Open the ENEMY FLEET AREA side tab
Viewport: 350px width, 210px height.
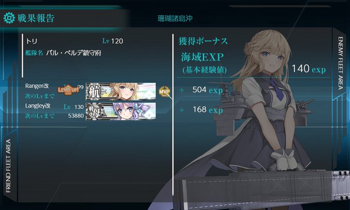click(x=340, y=63)
